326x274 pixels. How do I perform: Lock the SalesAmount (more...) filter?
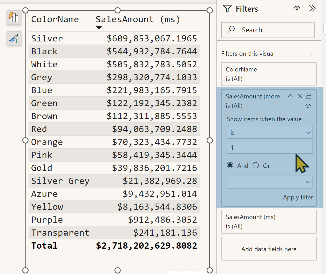coord(309,96)
